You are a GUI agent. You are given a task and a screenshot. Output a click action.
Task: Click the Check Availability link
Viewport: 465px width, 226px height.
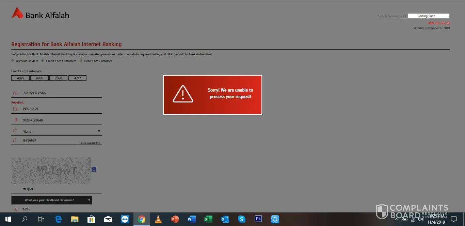90,143
